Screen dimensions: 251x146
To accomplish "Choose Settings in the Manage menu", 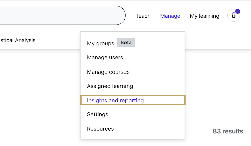I will point(98,114).
